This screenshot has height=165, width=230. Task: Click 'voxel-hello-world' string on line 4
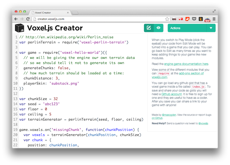[80, 53]
